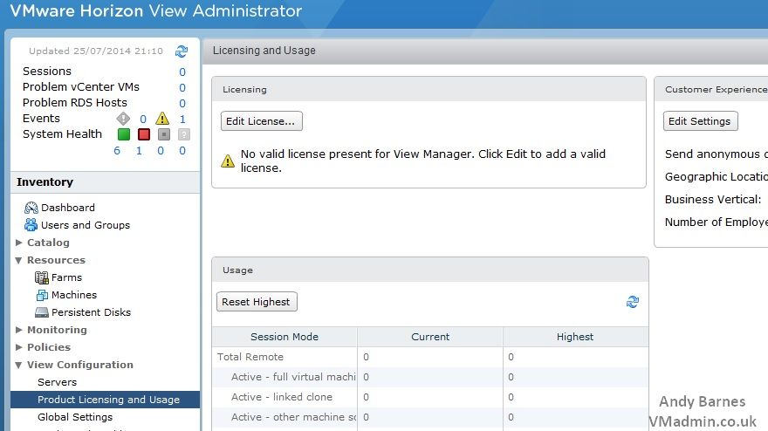Click the Reset Highest button

257,302
